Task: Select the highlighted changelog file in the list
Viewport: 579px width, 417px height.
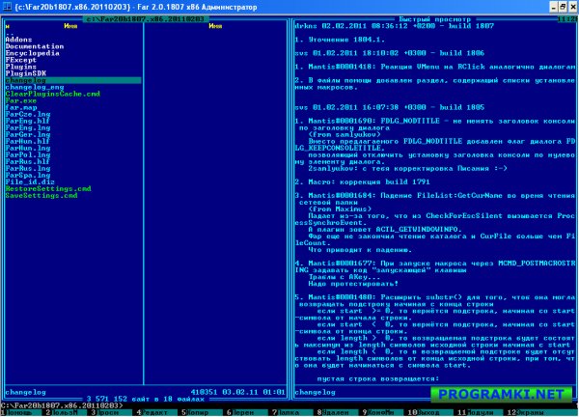Action: [x=73, y=80]
